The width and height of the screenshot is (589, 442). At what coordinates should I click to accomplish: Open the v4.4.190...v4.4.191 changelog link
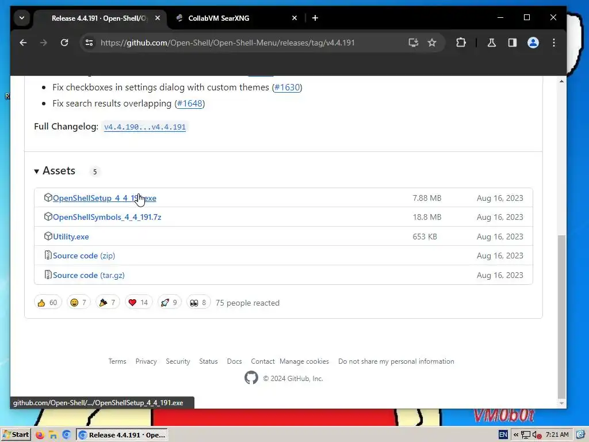(x=144, y=127)
